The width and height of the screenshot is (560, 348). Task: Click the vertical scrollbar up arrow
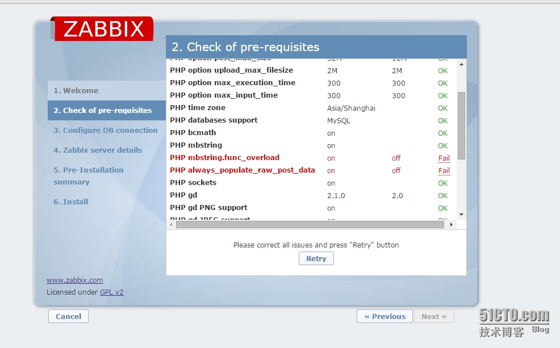(461, 64)
